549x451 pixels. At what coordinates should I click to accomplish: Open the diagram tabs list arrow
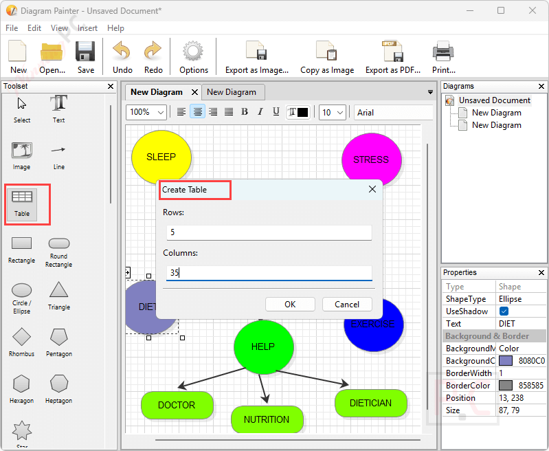[x=430, y=92]
